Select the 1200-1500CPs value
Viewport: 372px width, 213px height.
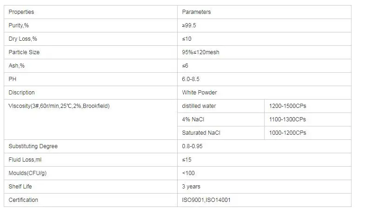pyautogui.click(x=287, y=106)
